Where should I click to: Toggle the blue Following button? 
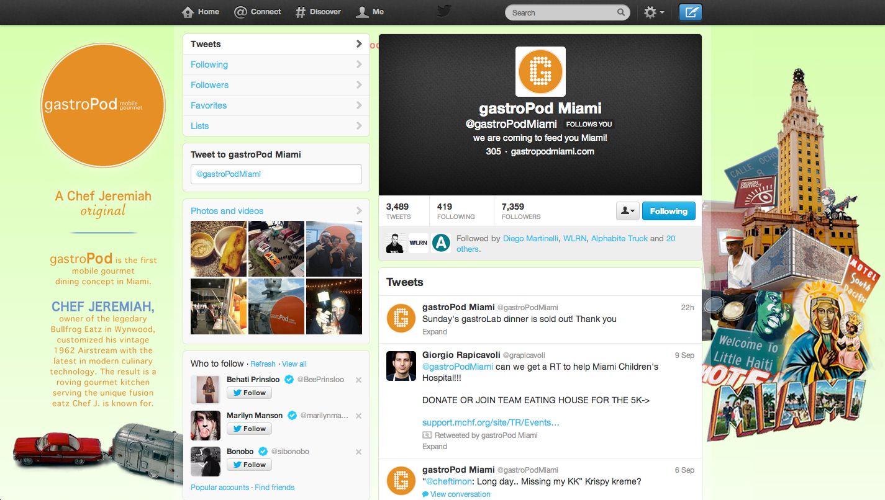point(669,211)
